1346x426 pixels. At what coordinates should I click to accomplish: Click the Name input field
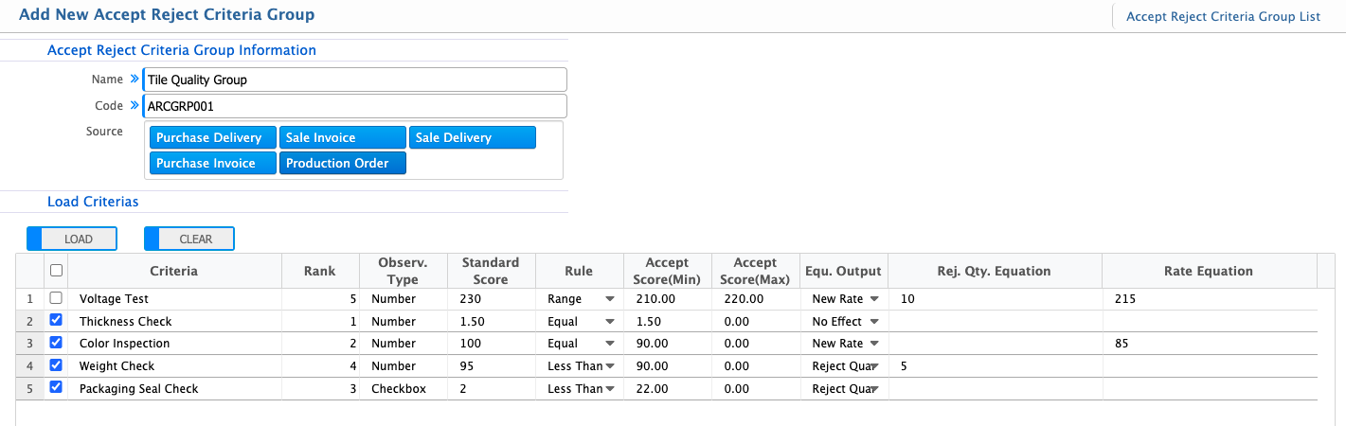354,80
